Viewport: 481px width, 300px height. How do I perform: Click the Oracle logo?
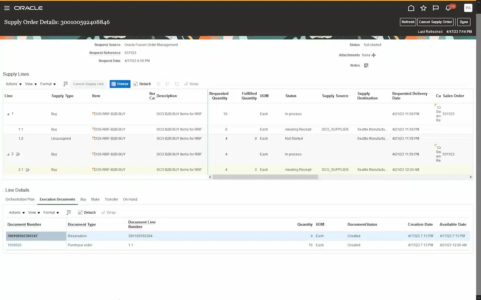[28, 8]
